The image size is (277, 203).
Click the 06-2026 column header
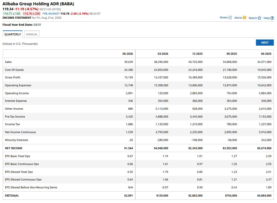pos(128,54)
